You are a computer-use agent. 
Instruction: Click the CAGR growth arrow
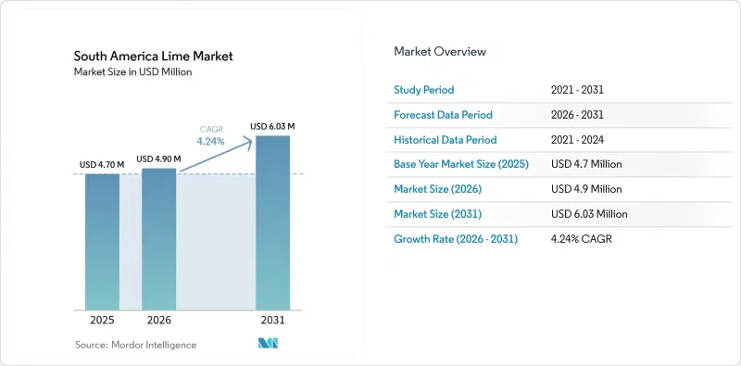coord(217,154)
